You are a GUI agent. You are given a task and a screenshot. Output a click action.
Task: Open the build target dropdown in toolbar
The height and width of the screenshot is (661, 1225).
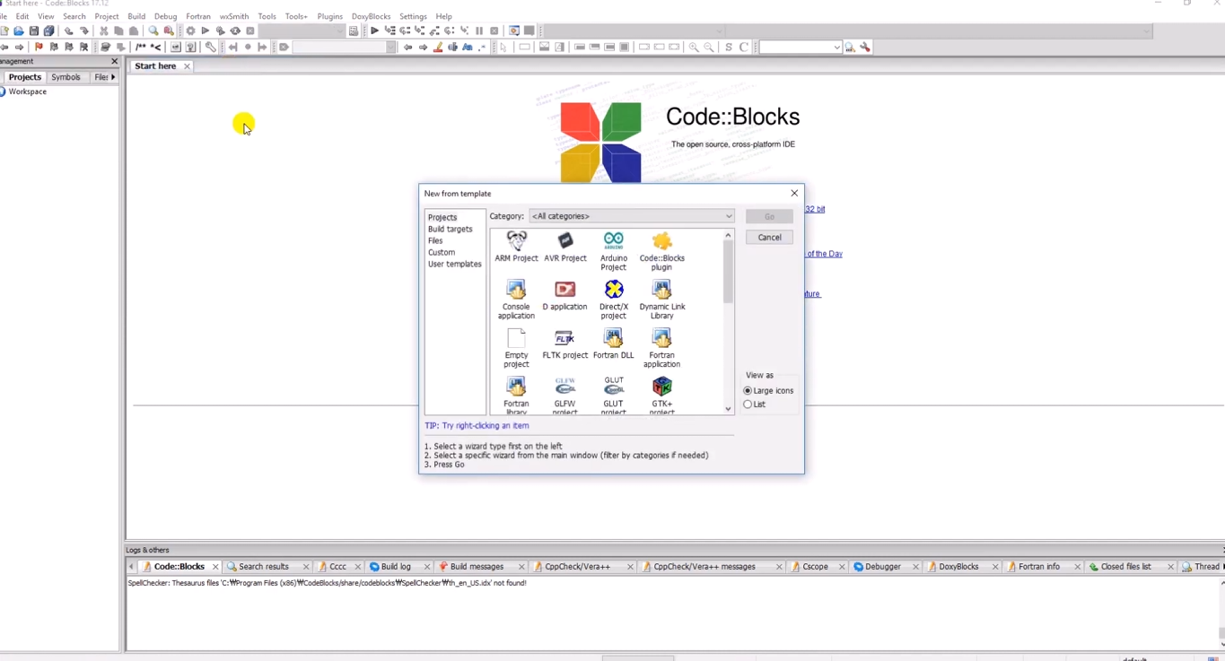coord(302,30)
